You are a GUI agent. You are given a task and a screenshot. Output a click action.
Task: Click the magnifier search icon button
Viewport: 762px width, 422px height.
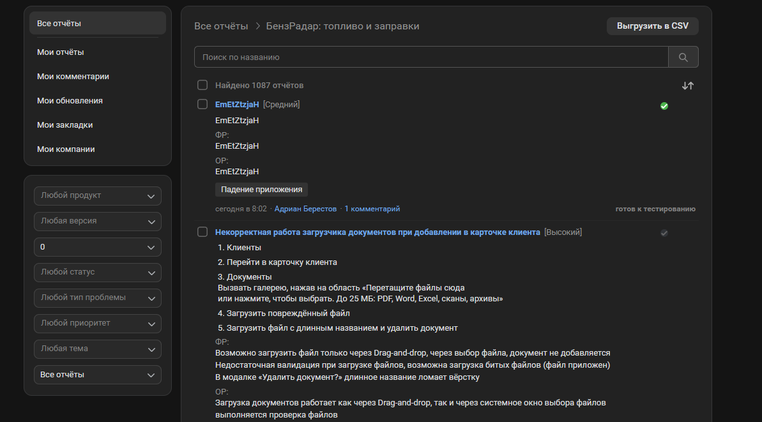(683, 57)
